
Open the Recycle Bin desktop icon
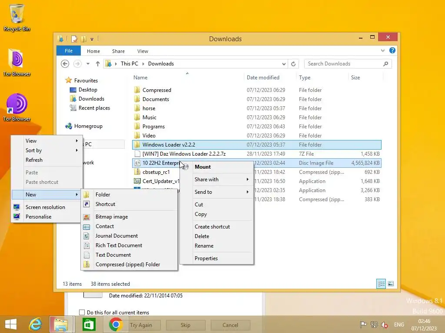click(x=17, y=17)
